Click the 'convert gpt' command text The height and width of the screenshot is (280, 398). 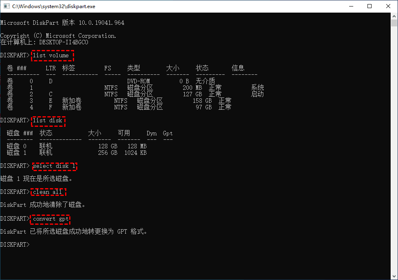click(51, 219)
